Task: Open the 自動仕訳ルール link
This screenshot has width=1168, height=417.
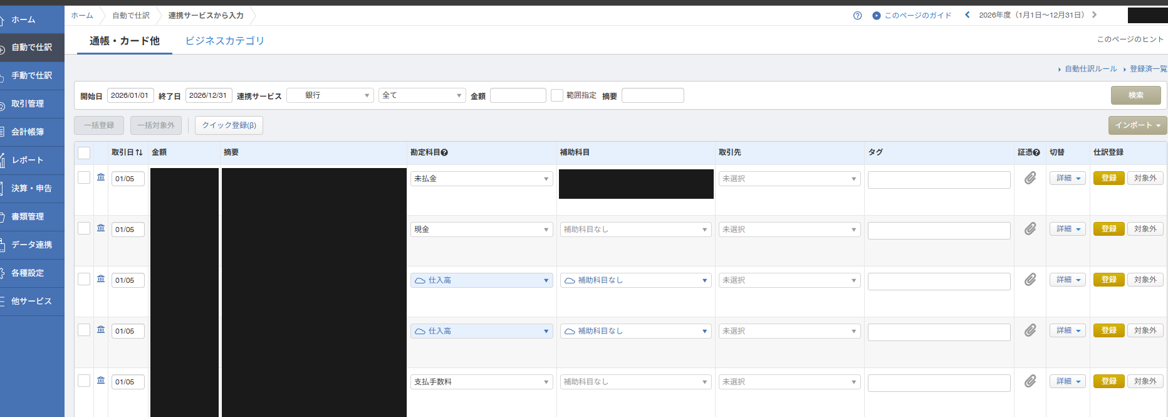Action: point(1091,69)
